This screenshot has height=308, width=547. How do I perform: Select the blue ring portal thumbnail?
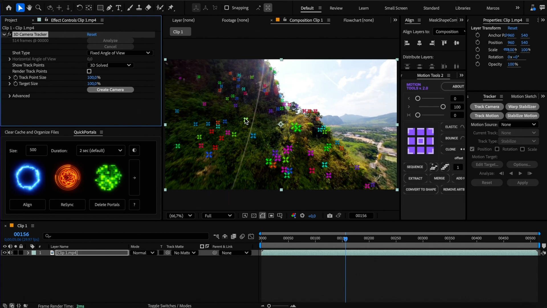pyautogui.click(x=27, y=177)
